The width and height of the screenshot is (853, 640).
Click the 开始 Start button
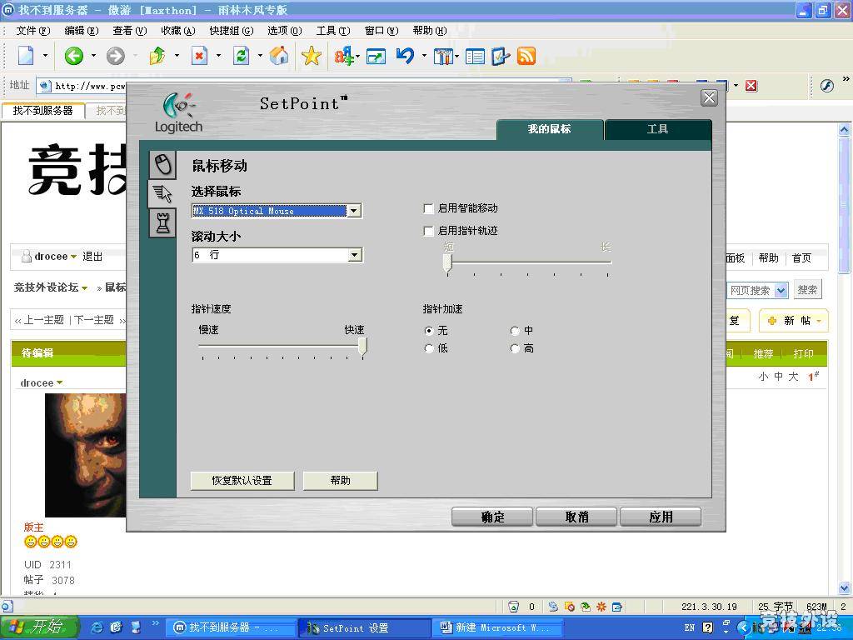coord(38,627)
